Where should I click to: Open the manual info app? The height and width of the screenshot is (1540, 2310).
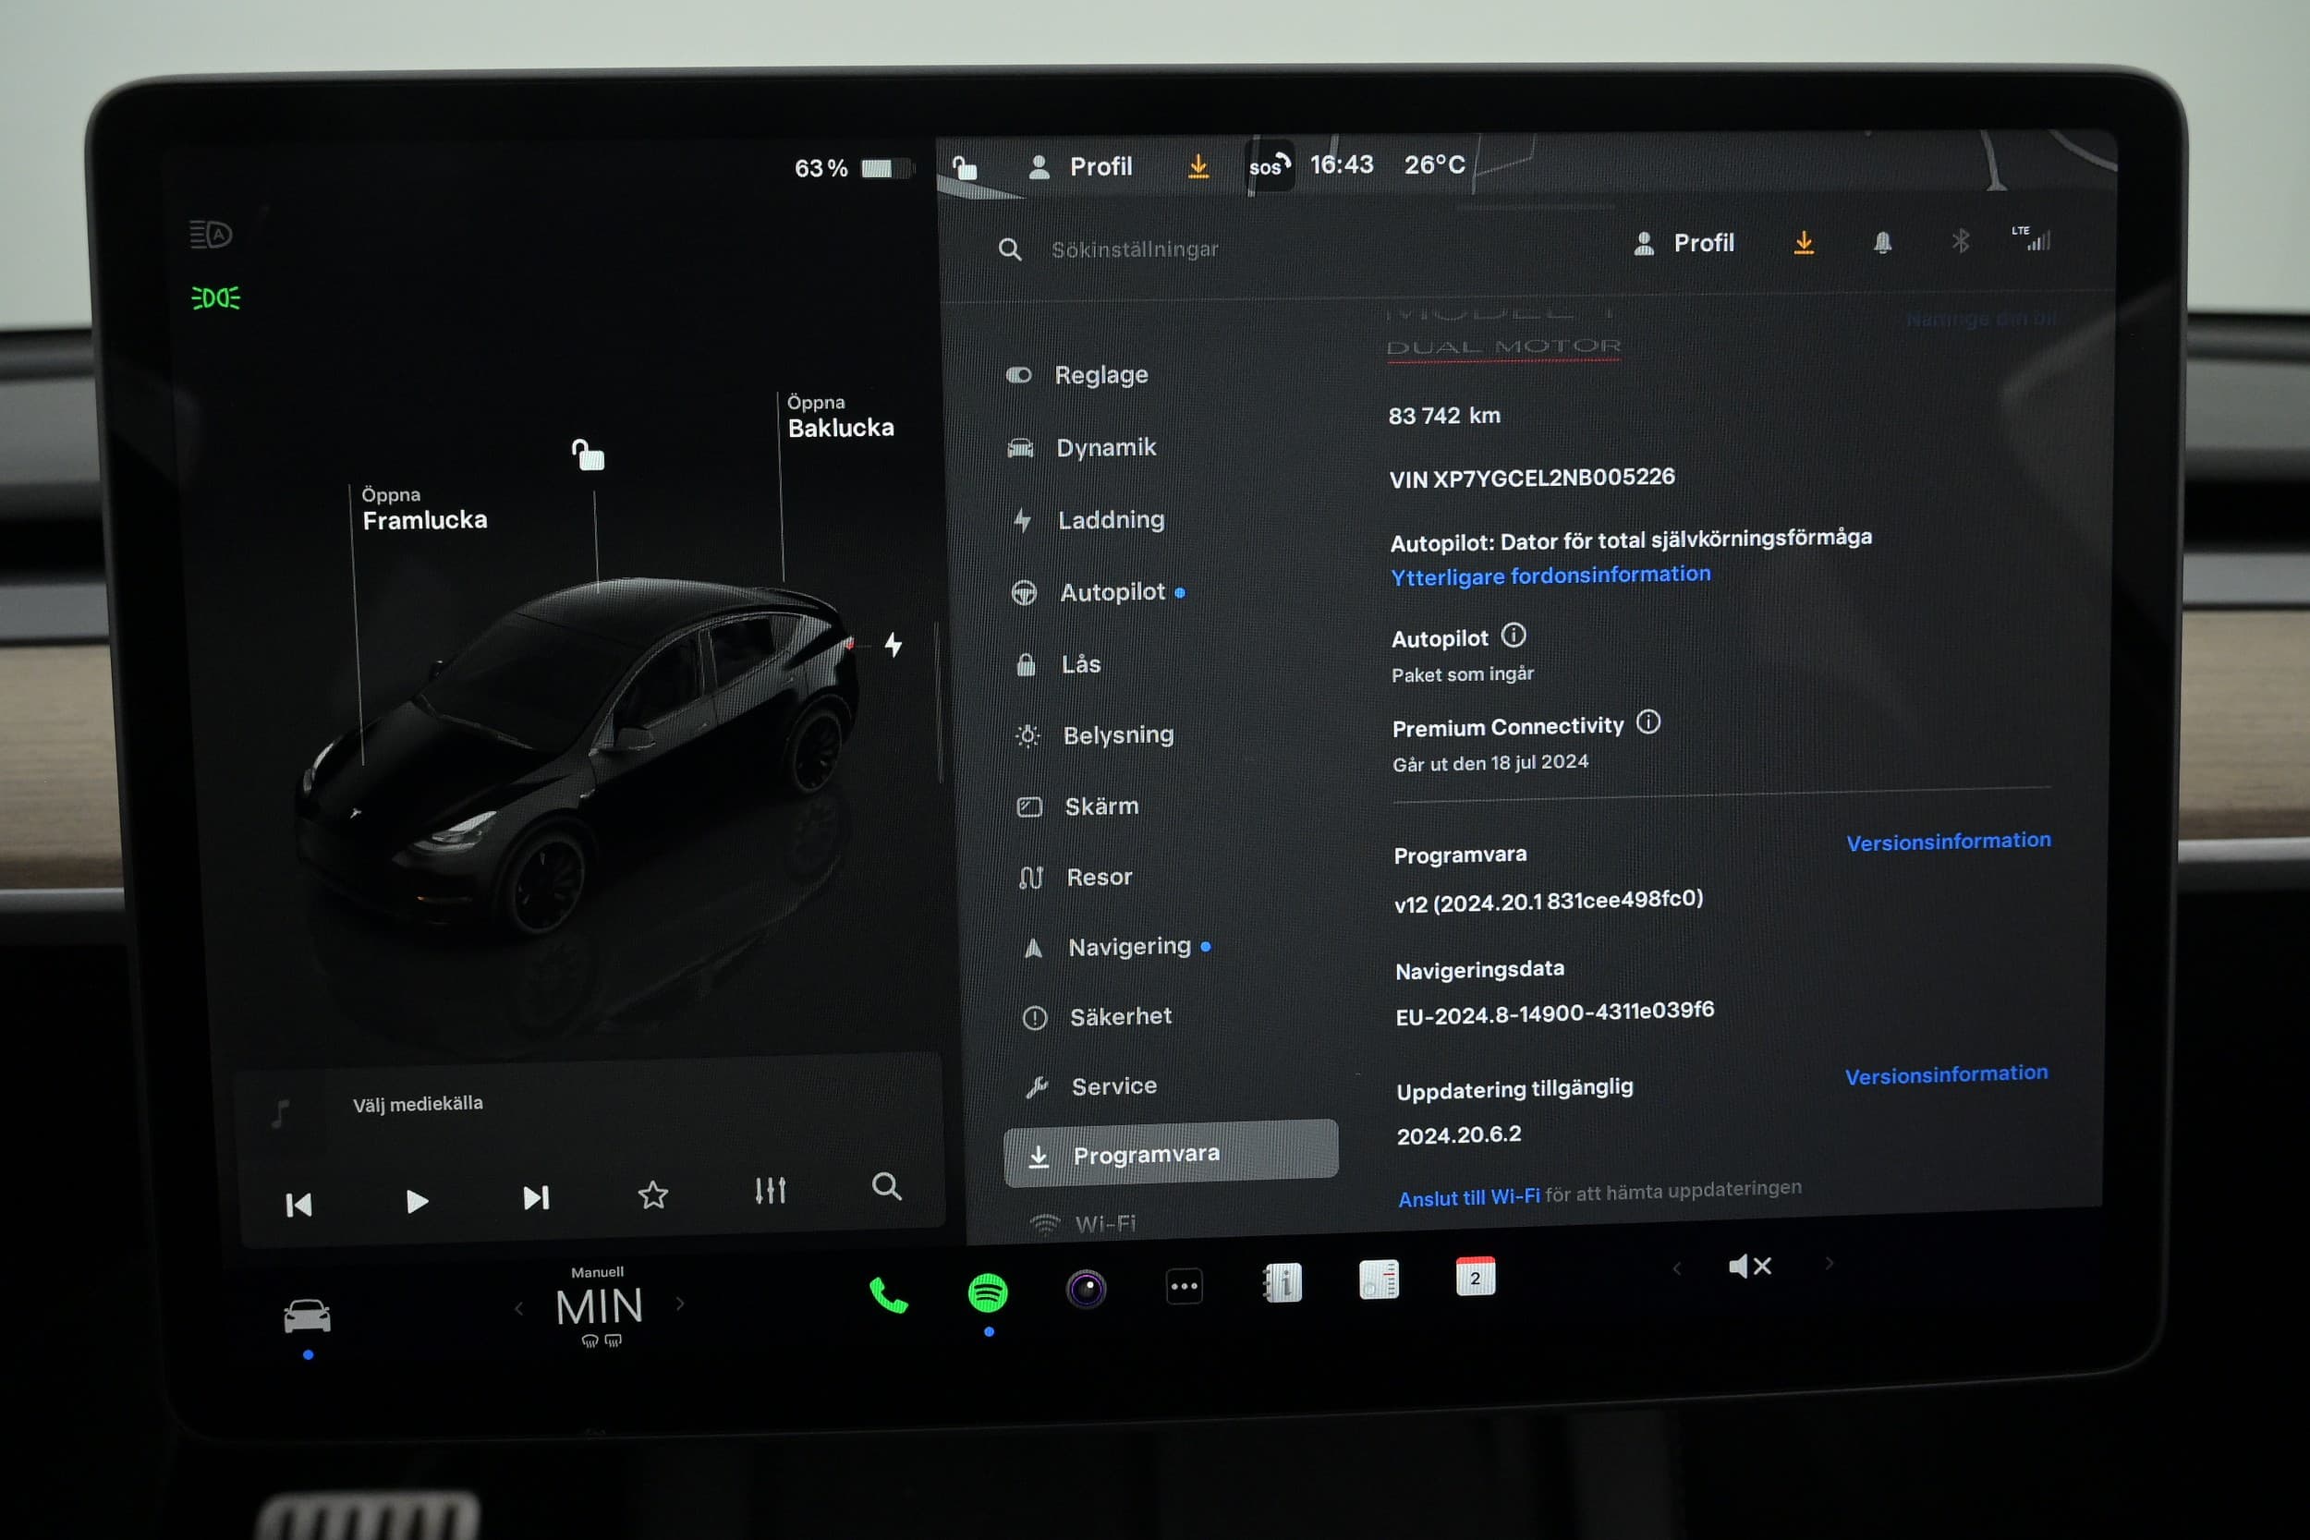coord(1282,1281)
